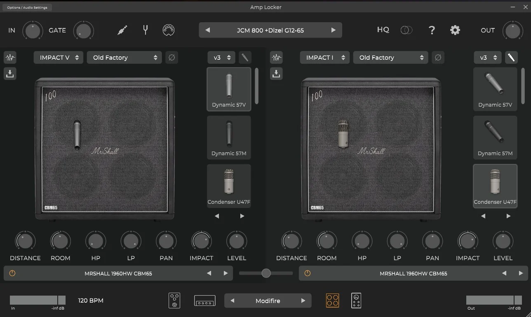Toggle HQ mode
The width and height of the screenshot is (531, 317).
click(383, 30)
